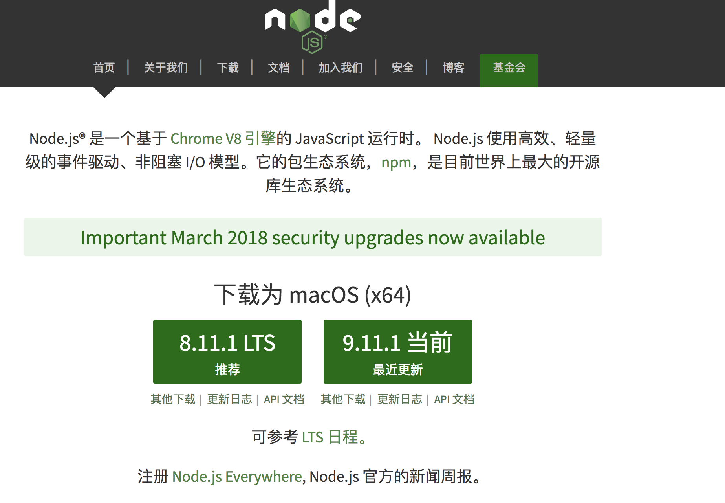Open the 加入我们 nav item

click(341, 68)
